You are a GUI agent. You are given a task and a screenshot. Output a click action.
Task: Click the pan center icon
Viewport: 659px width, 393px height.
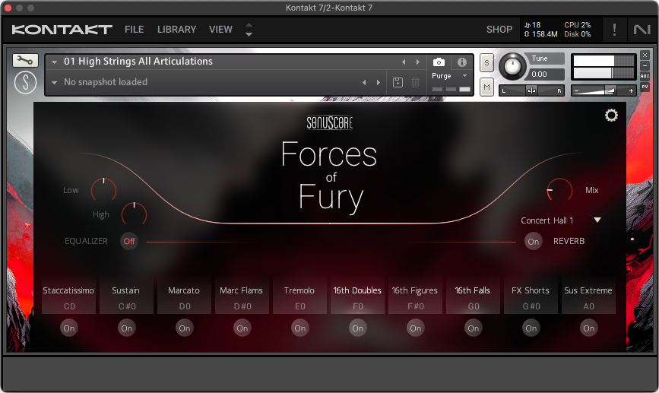[531, 90]
